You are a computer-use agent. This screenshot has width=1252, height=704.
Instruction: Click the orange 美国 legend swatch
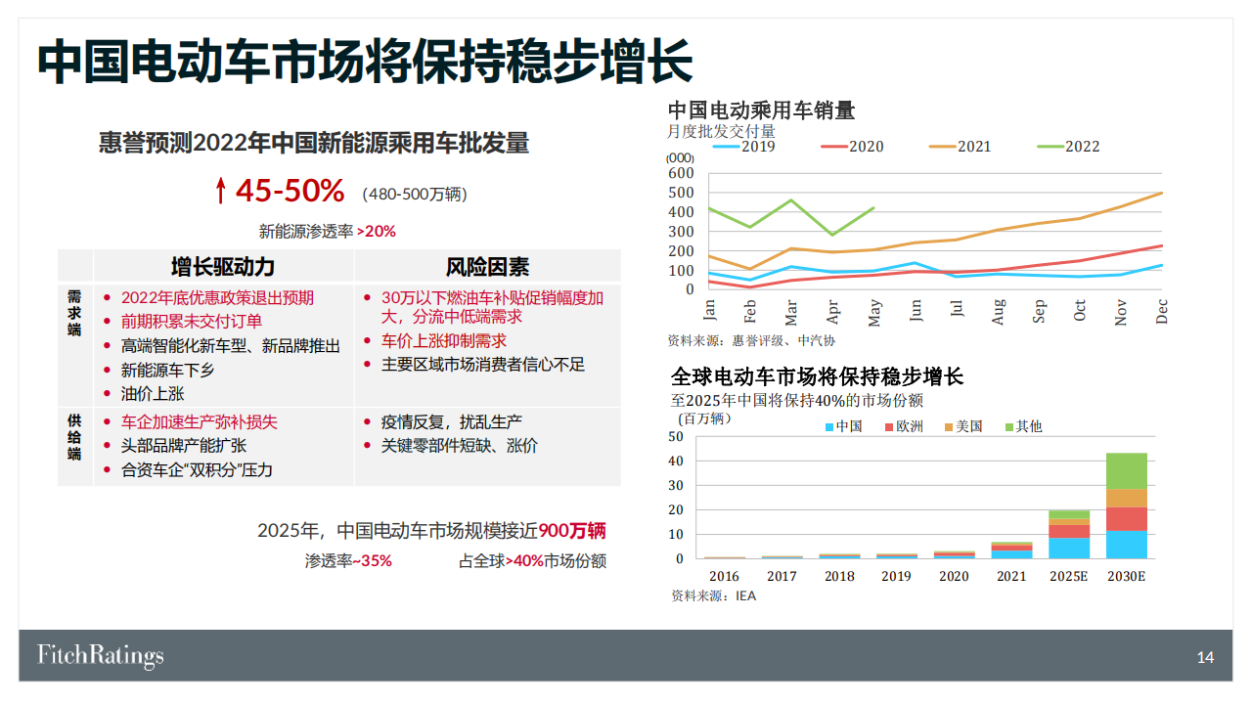[x=949, y=427]
